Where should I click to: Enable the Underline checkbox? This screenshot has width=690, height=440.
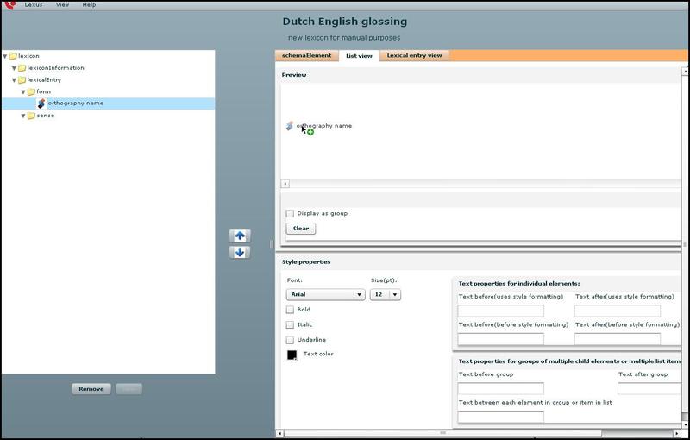pyautogui.click(x=291, y=340)
